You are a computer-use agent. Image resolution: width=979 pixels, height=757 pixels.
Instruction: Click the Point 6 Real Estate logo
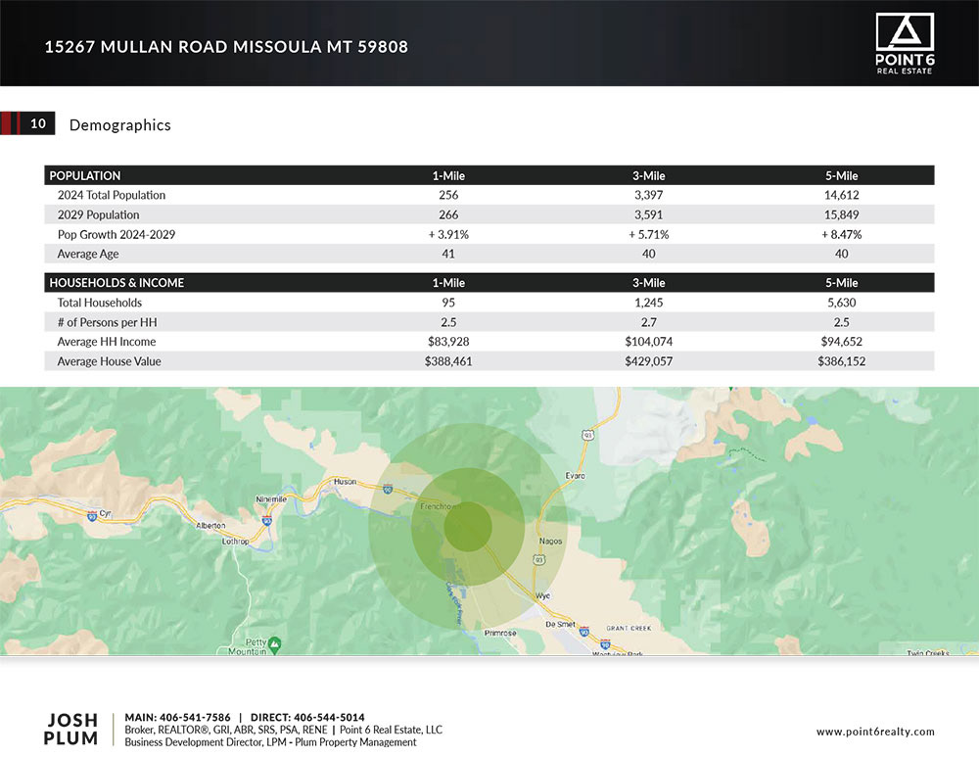(905, 44)
